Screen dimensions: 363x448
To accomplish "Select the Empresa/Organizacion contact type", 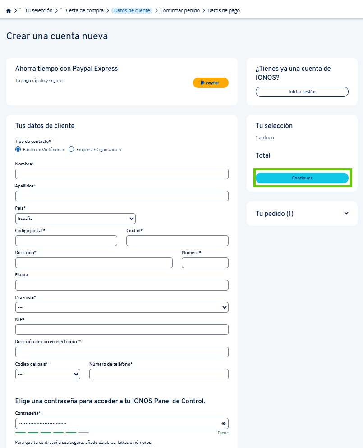I will [x=71, y=149].
